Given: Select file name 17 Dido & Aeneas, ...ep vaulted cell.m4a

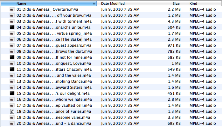Looking at the screenshot, I should [54, 105].
